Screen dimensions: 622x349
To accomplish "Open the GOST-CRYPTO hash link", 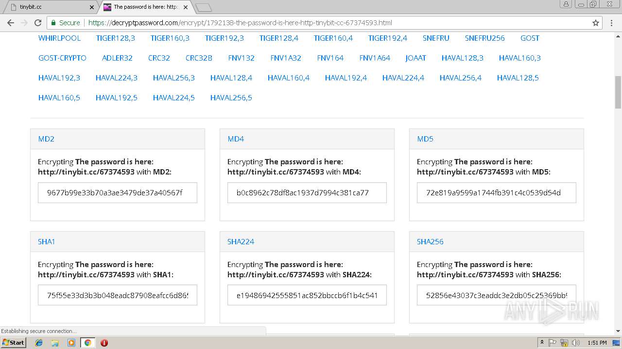I will pos(62,58).
